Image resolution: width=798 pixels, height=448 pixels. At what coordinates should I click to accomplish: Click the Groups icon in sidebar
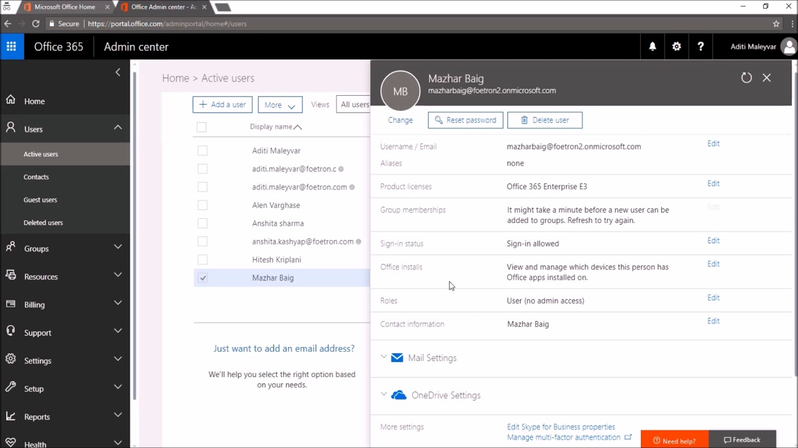(11, 247)
